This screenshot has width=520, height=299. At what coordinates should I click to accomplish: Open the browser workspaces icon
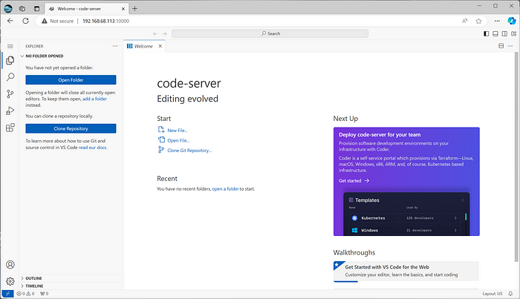pos(22,9)
